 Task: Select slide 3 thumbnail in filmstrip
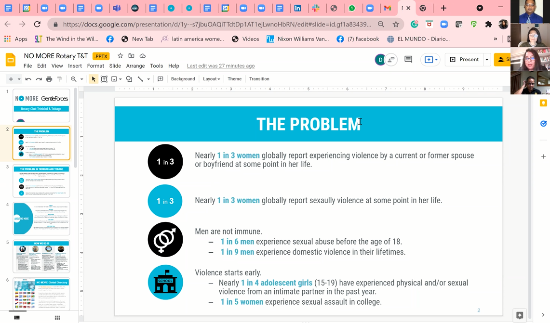pos(41,181)
